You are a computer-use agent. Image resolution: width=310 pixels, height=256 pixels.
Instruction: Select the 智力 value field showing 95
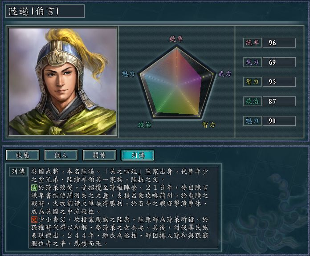tap(279, 82)
